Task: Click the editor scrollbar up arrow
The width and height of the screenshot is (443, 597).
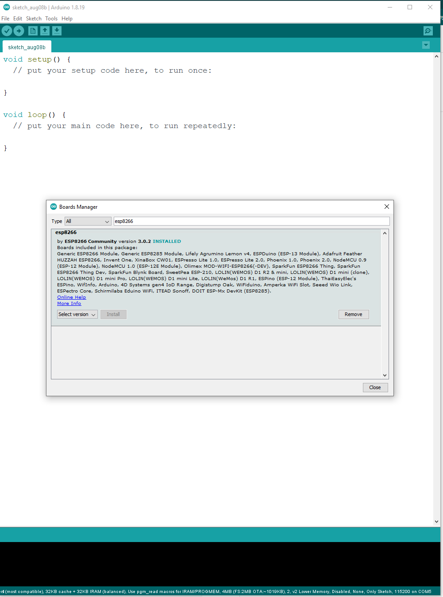Action: tap(436, 56)
